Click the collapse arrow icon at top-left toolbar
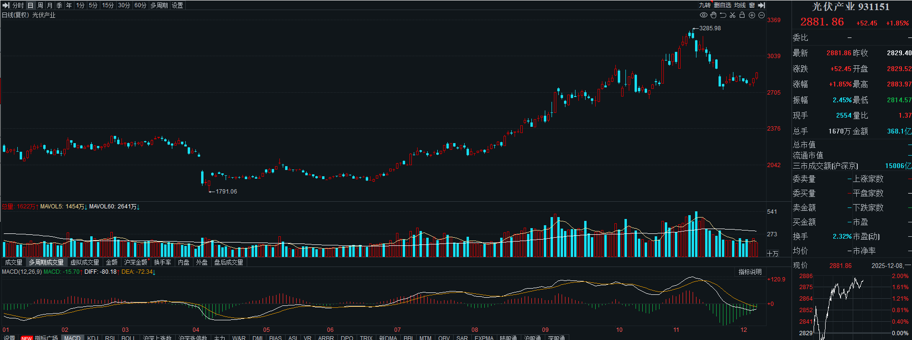912x340 pixels. (x=6, y=5)
